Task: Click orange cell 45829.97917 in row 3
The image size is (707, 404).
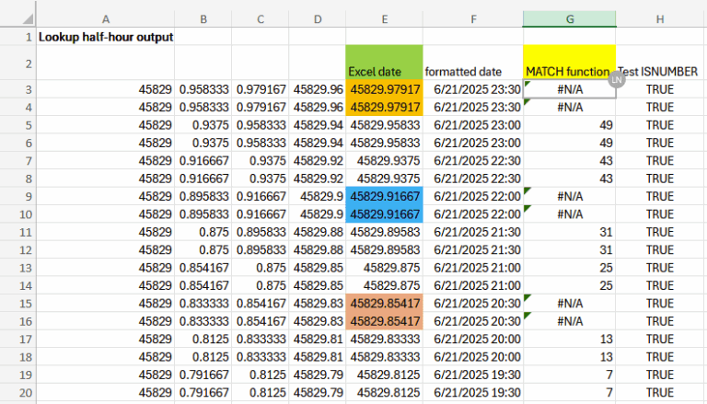Action: pos(384,89)
